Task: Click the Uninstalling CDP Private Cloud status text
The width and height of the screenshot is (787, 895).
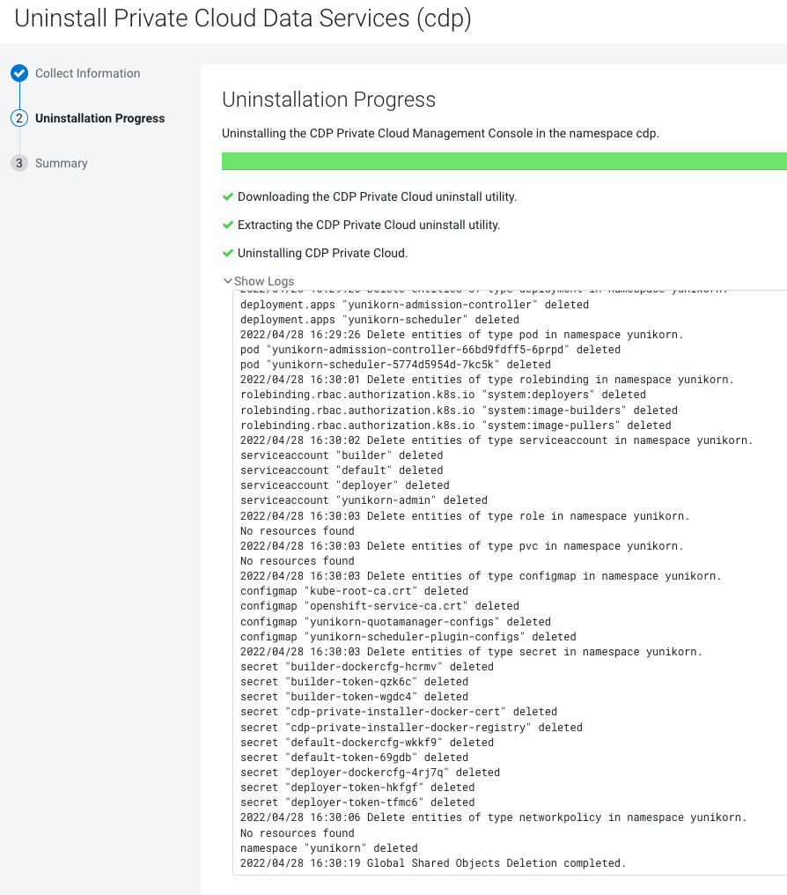Action: pos(322,253)
